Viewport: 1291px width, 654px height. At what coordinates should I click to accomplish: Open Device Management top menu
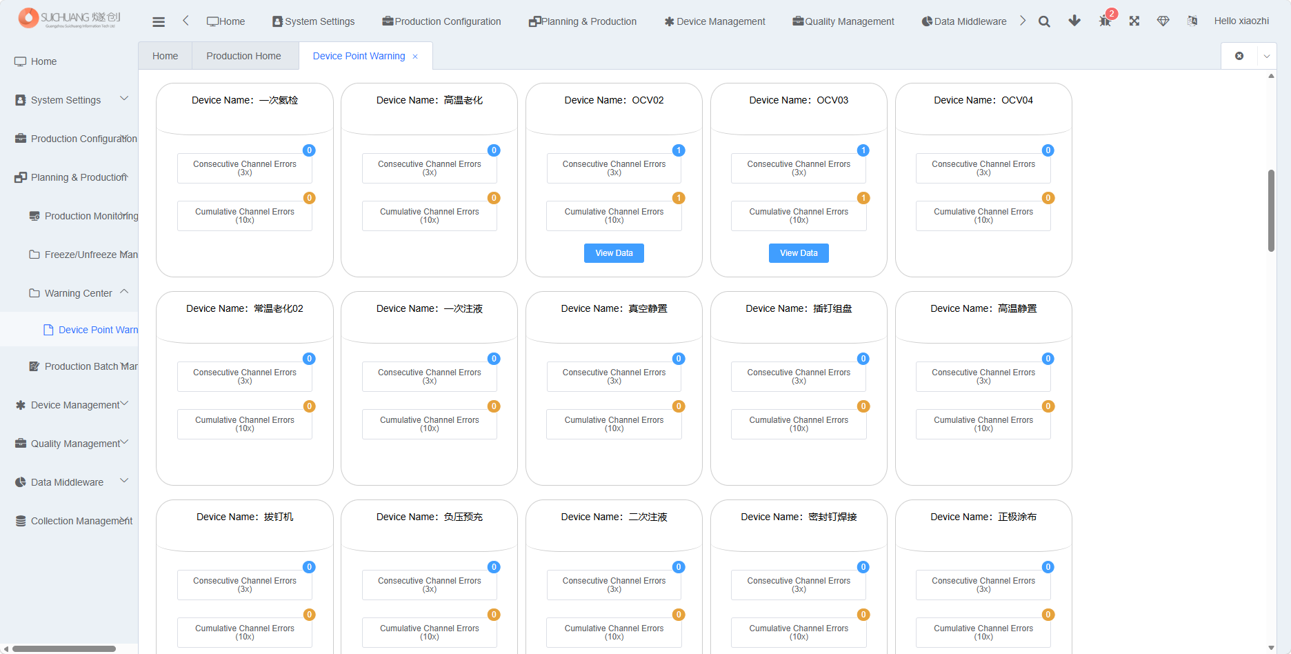(x=715, y=21)
